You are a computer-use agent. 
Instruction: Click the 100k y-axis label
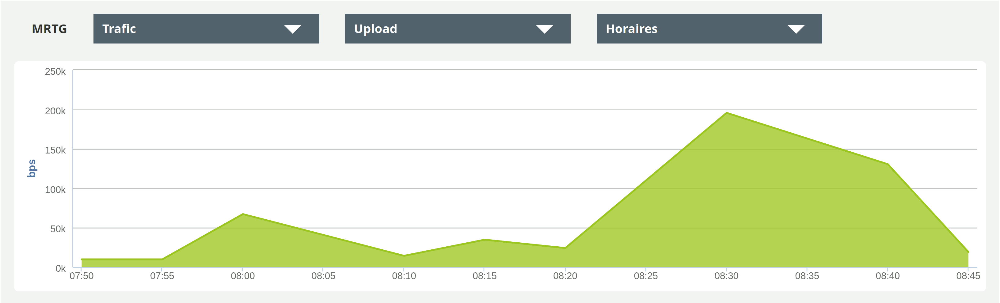pyautogui.click(x=55, y=190)
